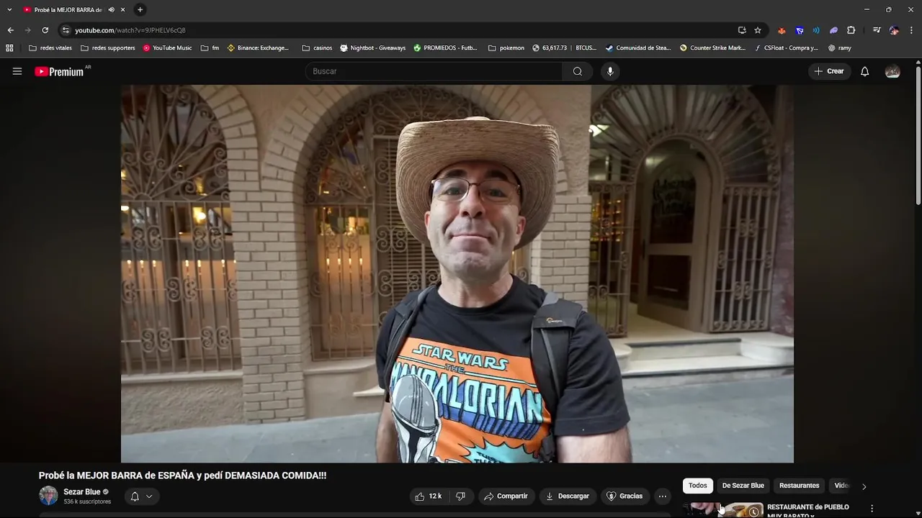Open Sezar Blue channel name link
Viewport: 922px width, 518px height.
pyautogui.click(x=81, y=492)
